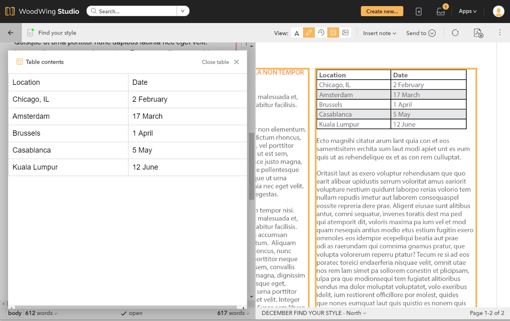Image resolution: width=510 pixels, height=321 pixels.
Task: Click the Close table link
Action: (215, 62)
